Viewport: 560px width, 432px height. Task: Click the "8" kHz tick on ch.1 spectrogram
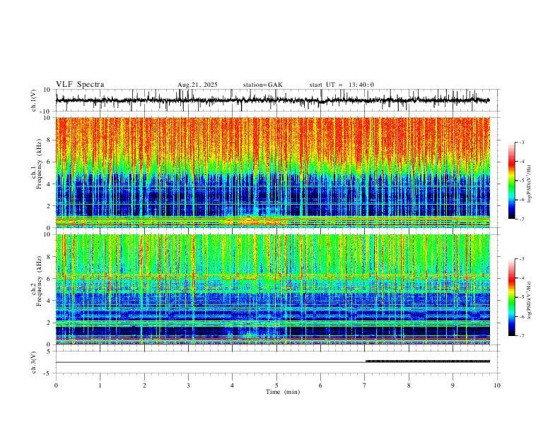pos(49,140)
